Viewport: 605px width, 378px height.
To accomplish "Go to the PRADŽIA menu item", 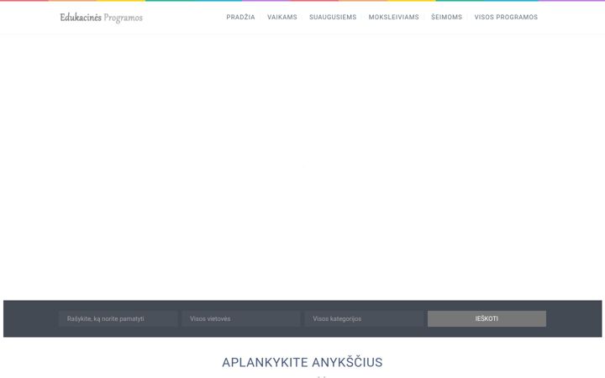I will tap(241, 17).
